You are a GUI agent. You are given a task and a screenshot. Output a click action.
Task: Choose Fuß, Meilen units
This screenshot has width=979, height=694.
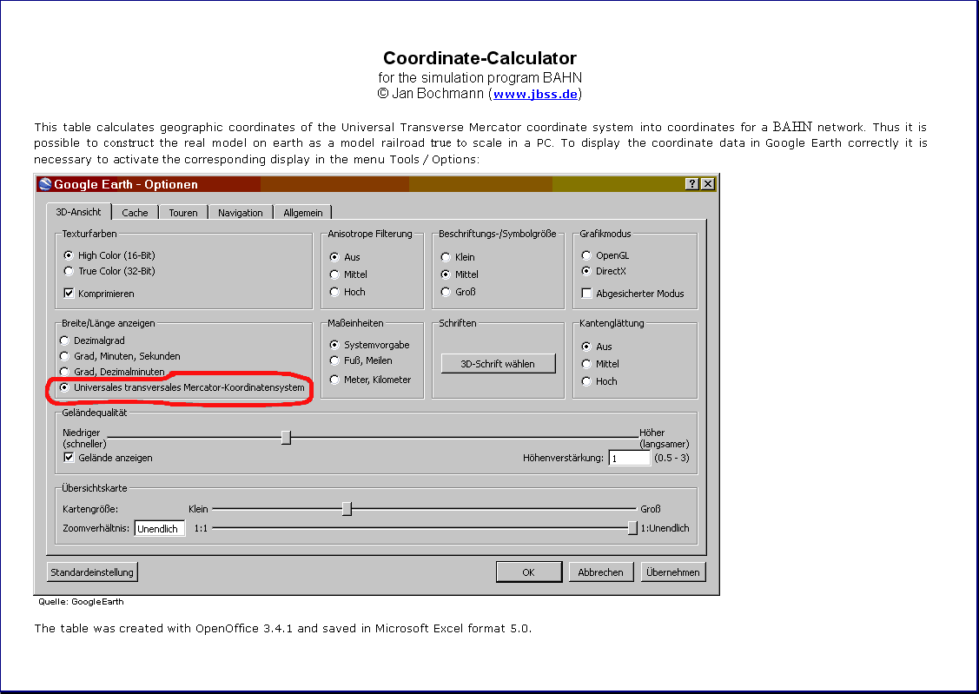click(361, 360)
